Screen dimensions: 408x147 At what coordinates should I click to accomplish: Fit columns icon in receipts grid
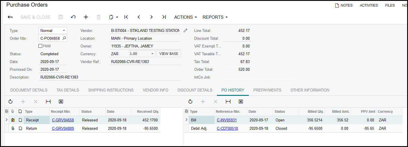[x=48, y=102]
